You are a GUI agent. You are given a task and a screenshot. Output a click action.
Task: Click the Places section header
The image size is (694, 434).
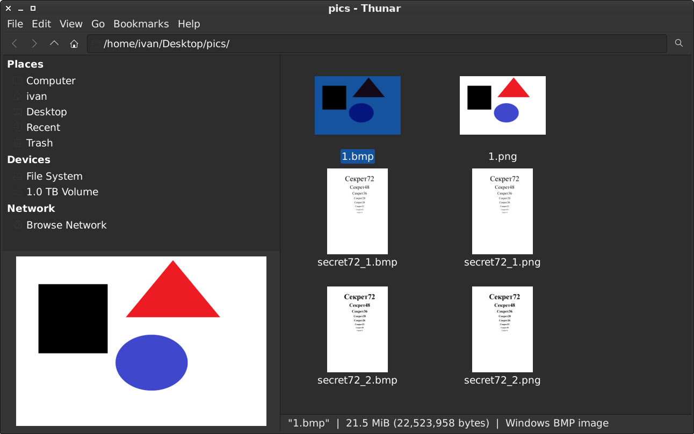click(25, 64)
